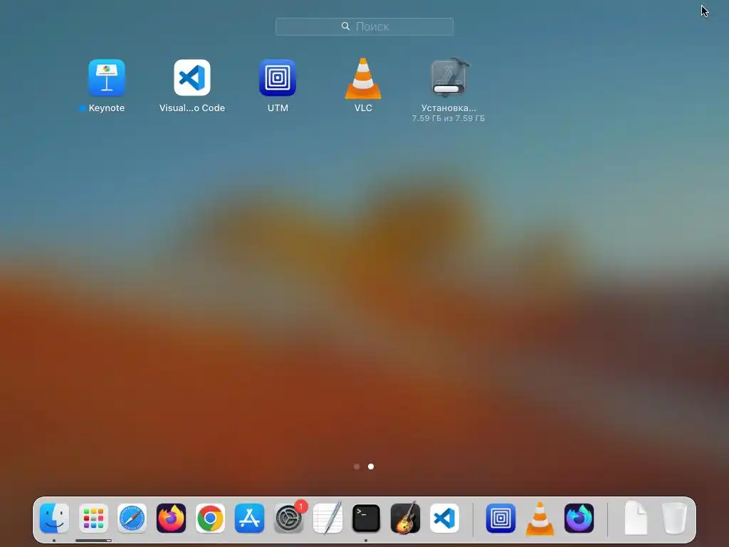This screenshot has width=729, height=547.
Task: Open System Preferences with badge in Dock
Action: click(288, 518)
